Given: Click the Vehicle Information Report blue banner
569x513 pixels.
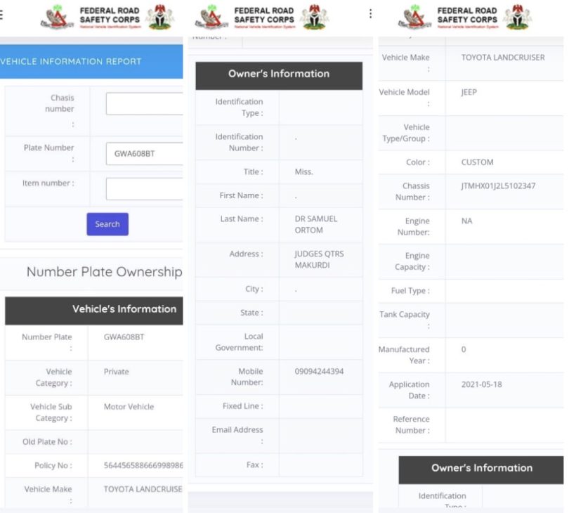Looking at the screenshot, I should 91,61.
